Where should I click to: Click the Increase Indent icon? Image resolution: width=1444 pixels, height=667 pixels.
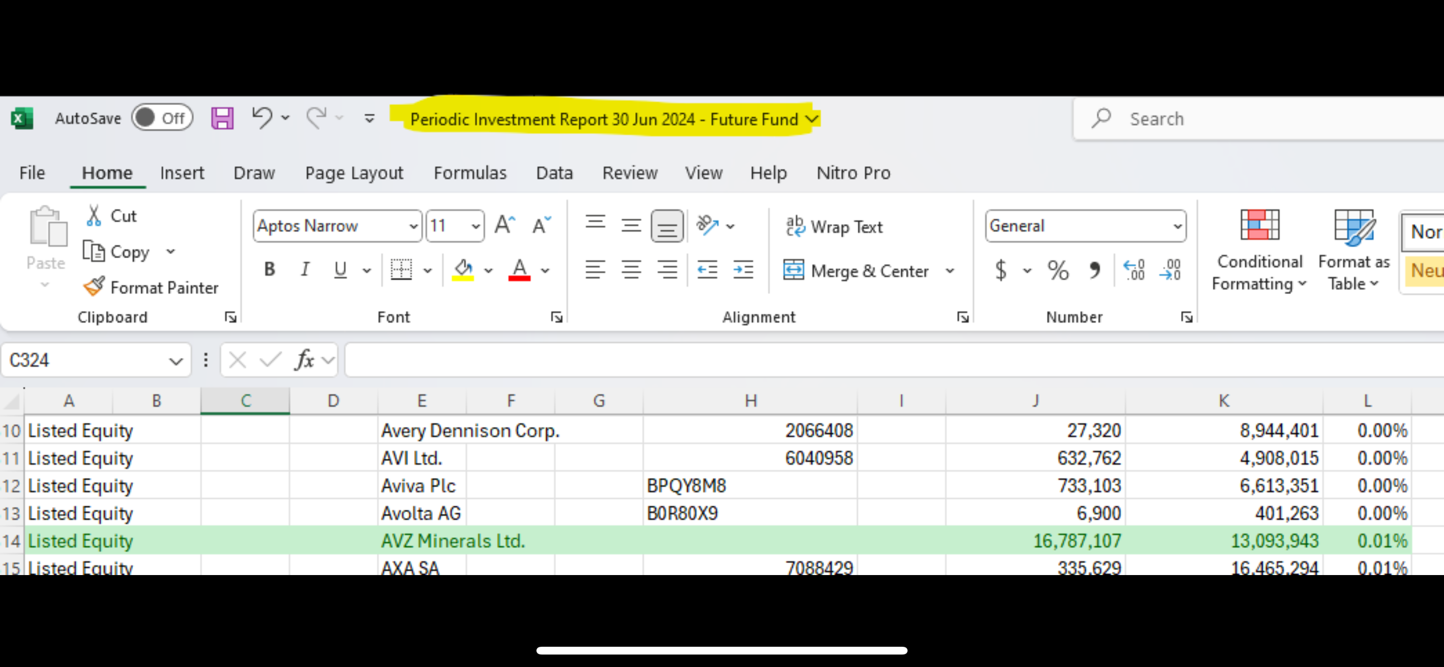click(743, 270)
